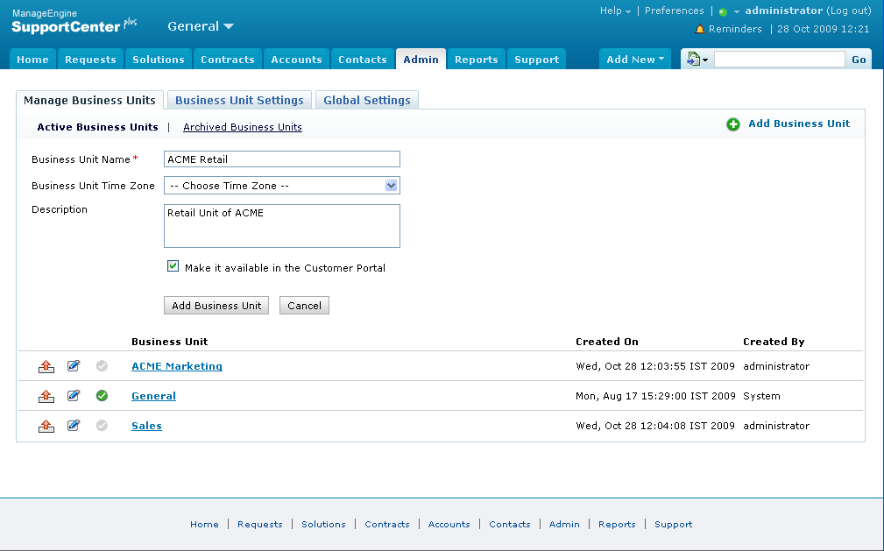Open the Global Settings tab
Viewport: 884px width, 551px height.
pyautogui.click(x=367, y=100)
